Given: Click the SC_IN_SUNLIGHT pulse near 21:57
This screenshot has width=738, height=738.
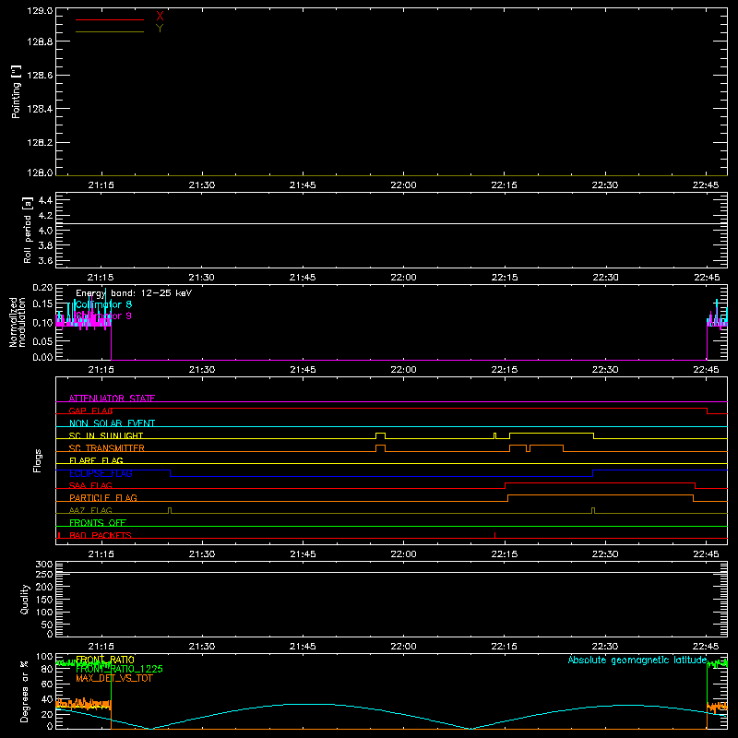Looking at the screenshot, I should [380, 435].
